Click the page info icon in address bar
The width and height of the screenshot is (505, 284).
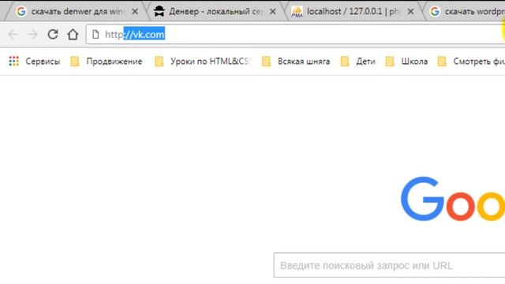point(95,34)
